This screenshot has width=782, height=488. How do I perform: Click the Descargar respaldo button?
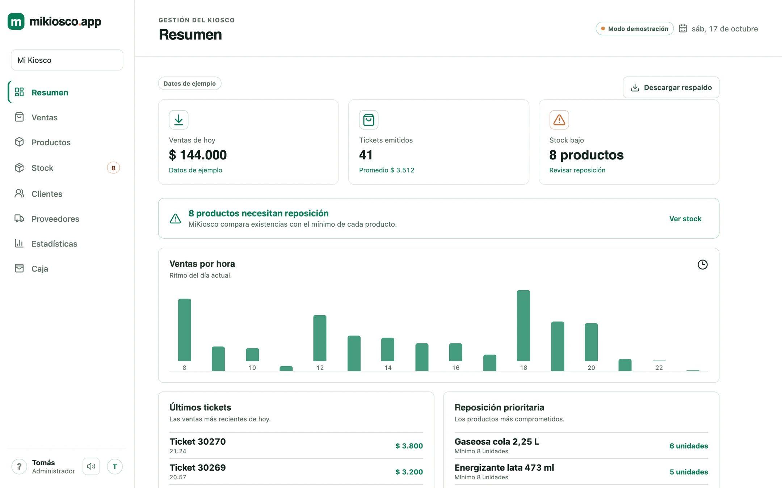671,87
